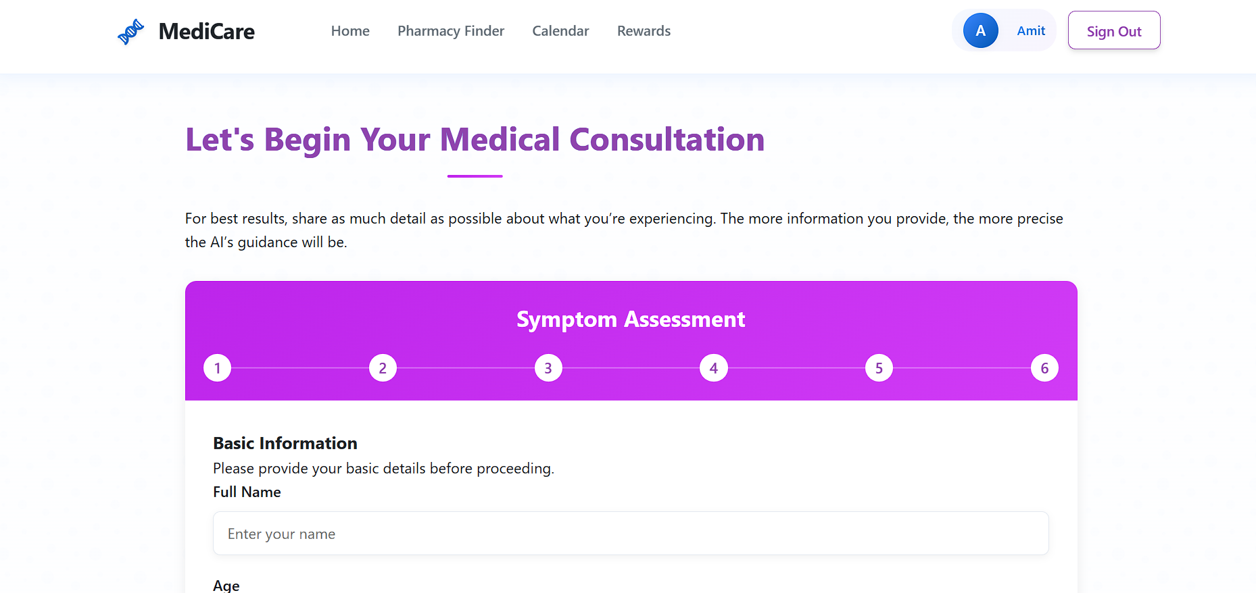Select step 1 circle in progress bar
This screenshot has width=1256, height=593.
[217, 368]
